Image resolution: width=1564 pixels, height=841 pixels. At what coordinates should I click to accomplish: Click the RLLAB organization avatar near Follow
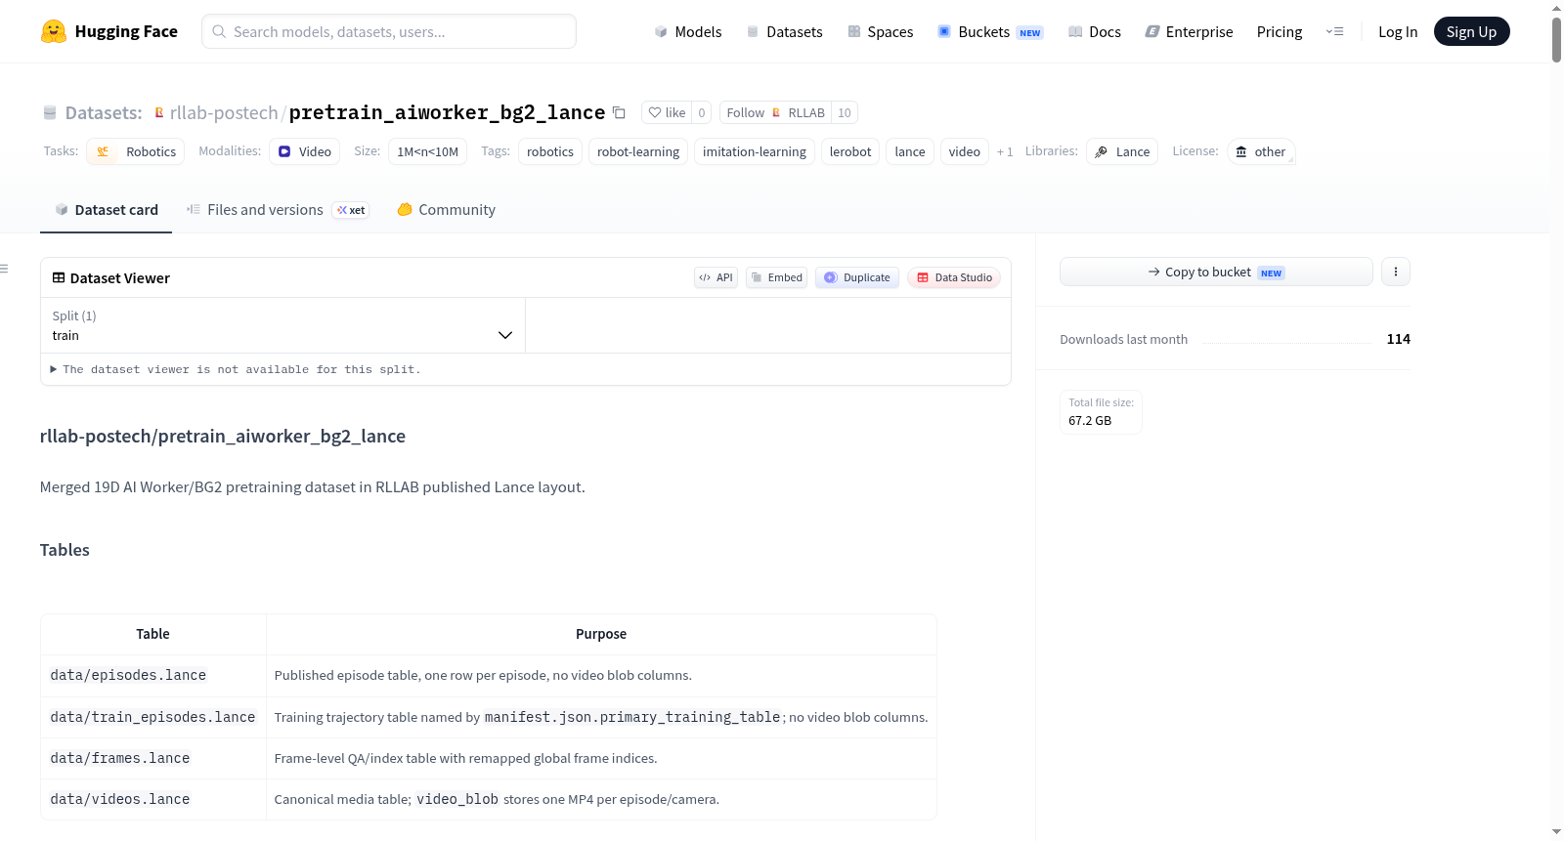pyautogui.click(x=776, y=112)
